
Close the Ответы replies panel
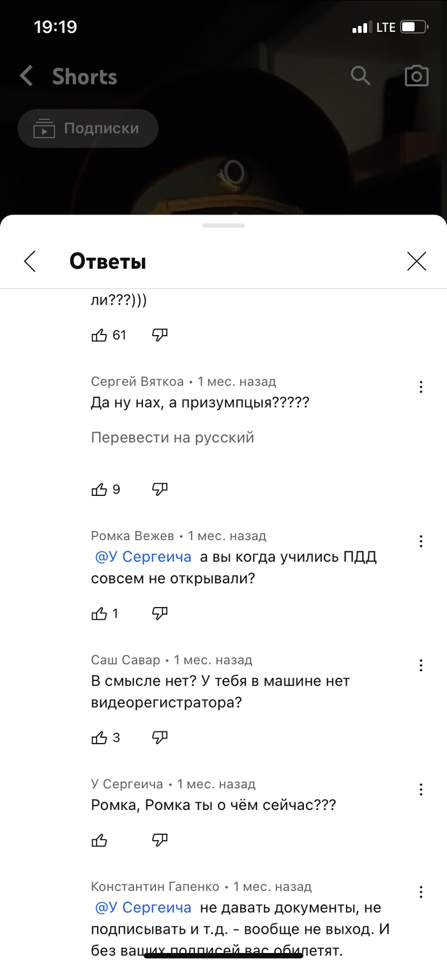tap(416, 261)
